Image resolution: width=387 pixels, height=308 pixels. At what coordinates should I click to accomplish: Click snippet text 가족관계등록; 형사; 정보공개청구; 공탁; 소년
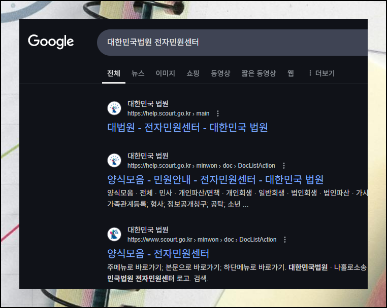[174, 204]
